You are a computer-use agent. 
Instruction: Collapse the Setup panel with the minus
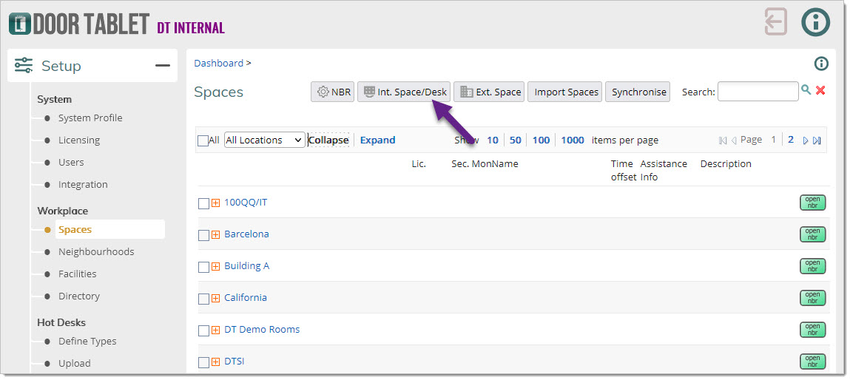point(162,66)
